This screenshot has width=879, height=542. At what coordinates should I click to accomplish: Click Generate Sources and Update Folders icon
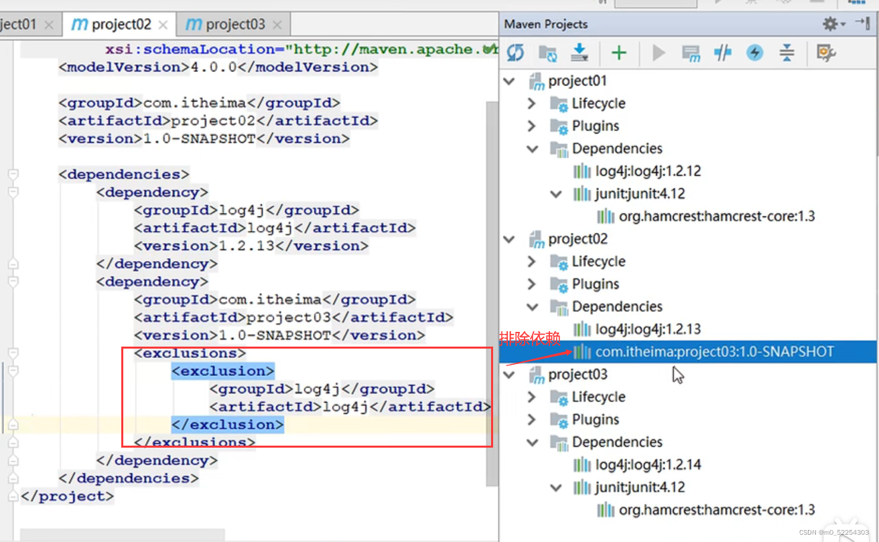click(x=547, y=53)
